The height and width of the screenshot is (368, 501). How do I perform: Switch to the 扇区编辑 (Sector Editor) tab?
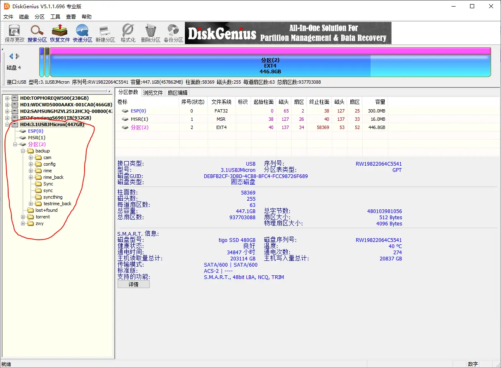(177, 93)
